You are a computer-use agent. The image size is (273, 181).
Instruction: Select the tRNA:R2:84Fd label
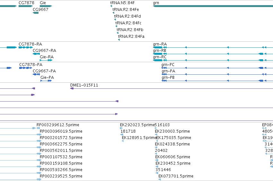[127, 16]
